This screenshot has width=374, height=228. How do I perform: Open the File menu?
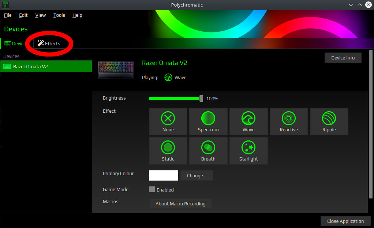click(x=8, y=15)
